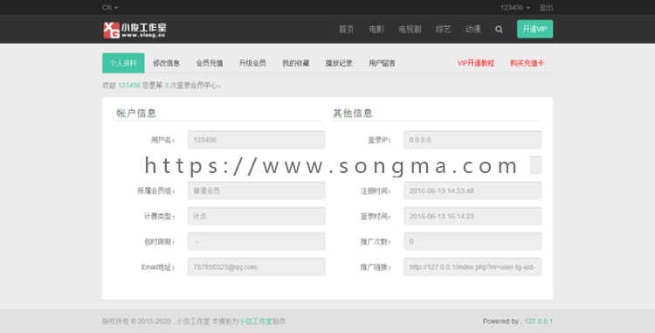Screen dimensions: 655x333
Task: Open the red VIP开通教程 link
Action: coord(476,63)
